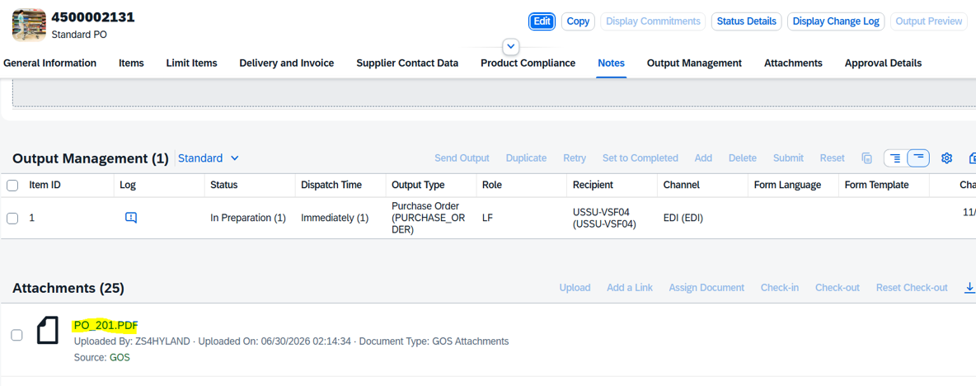Click Add in Output Management toolbar
Screen dimensions: 976x386
(703, 158)
